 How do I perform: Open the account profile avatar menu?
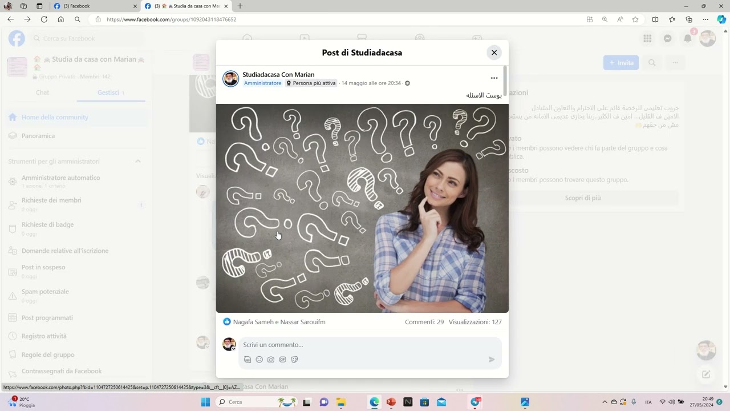point(708,38)
